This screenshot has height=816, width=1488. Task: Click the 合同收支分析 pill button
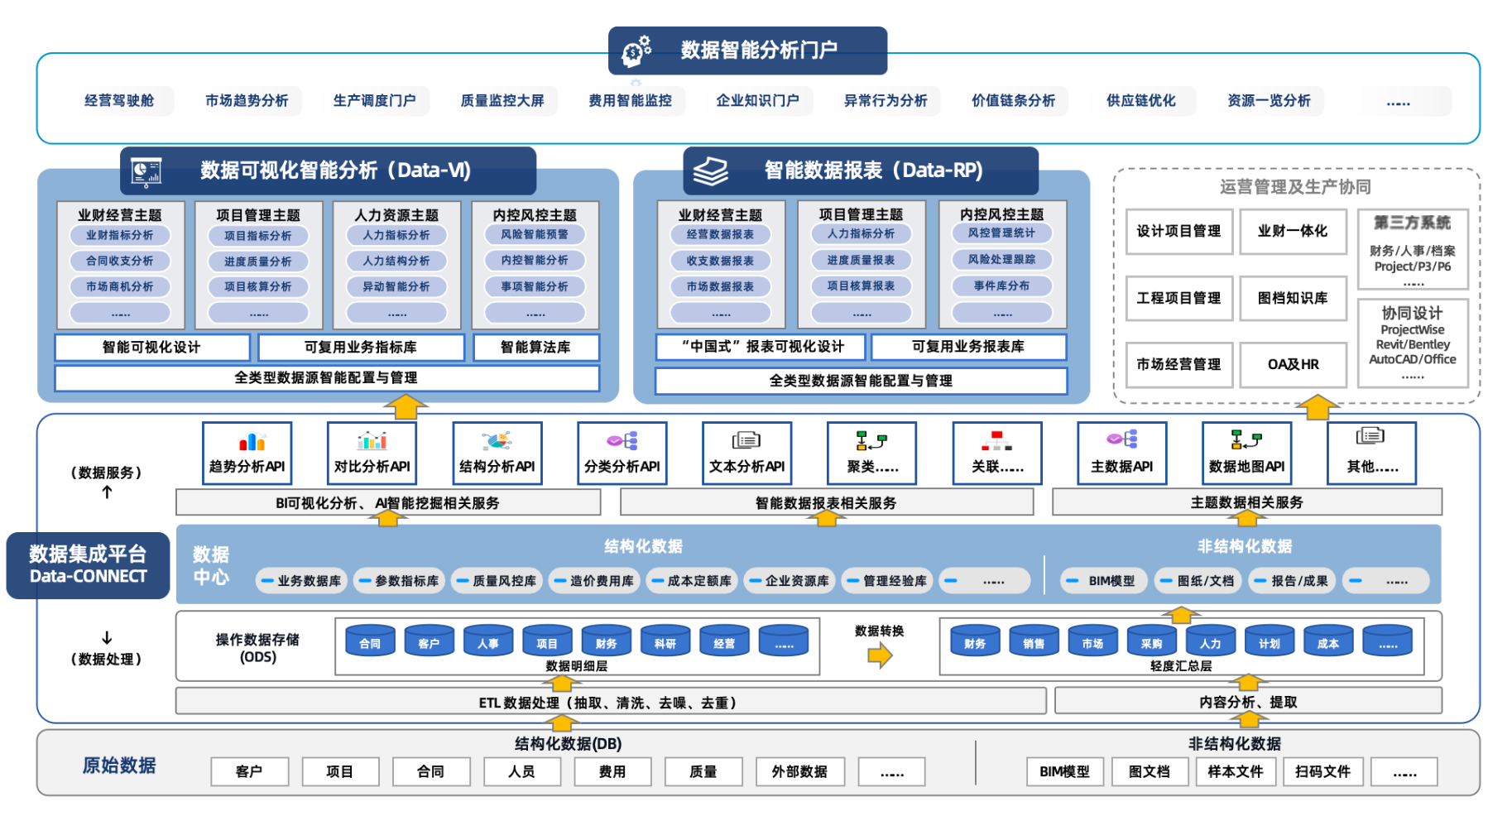120,261
